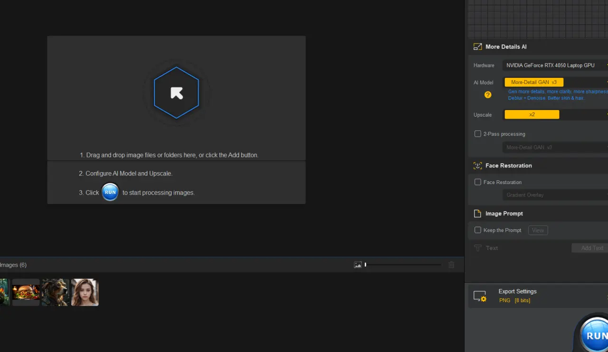Click the 'Configure AI Model and Upscale' instruction
The height and width of the screenshot is (352, 608).
pos(125,174)
